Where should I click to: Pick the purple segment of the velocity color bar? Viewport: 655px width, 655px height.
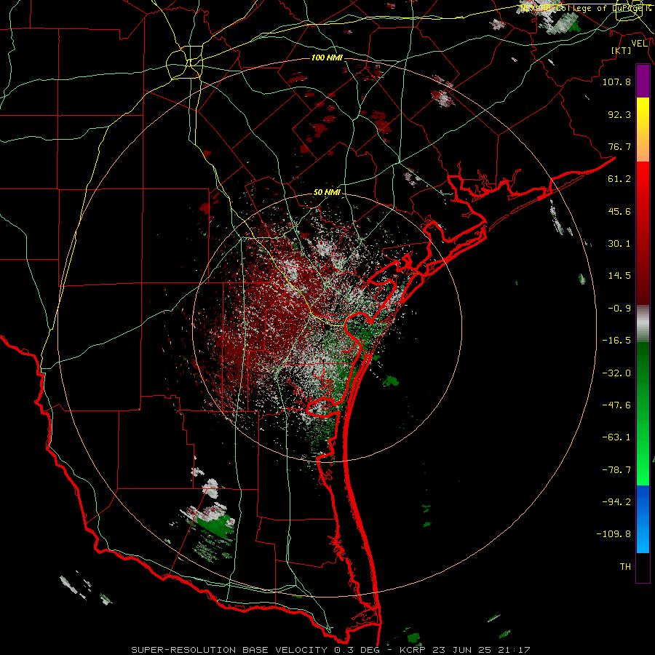(x=643, y=82)
